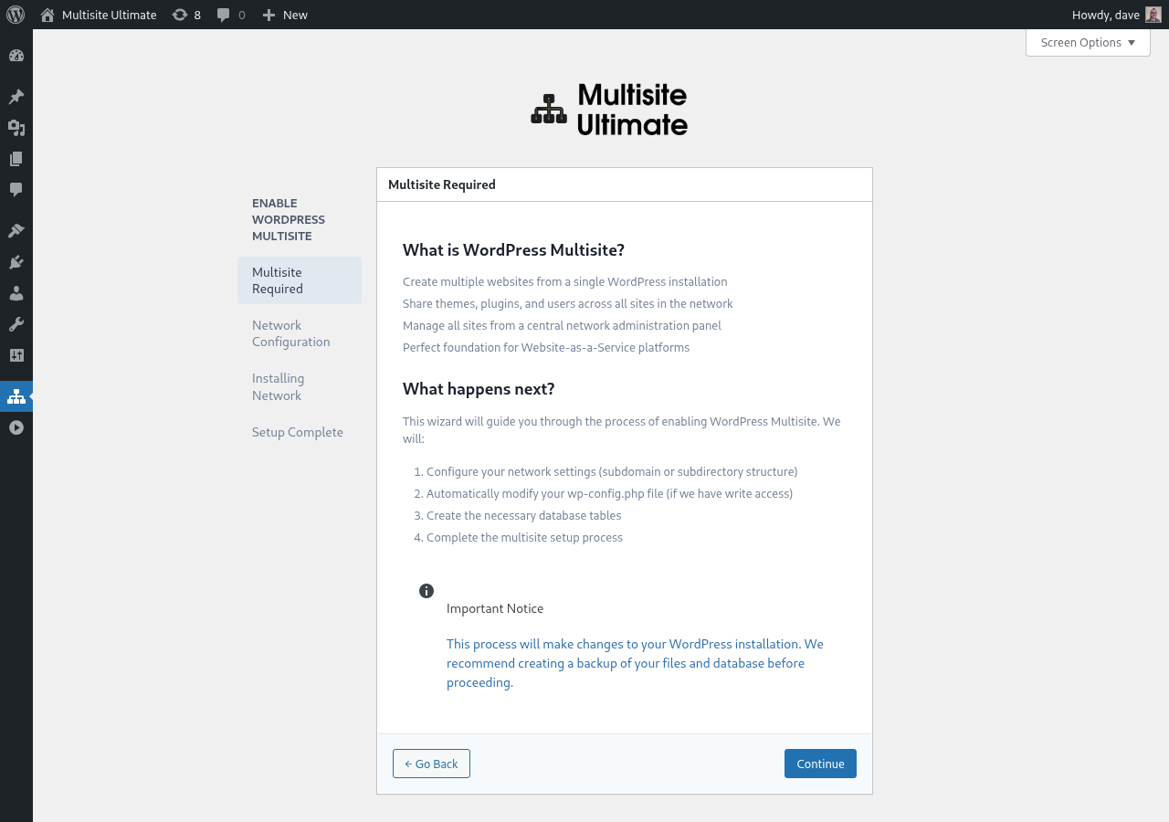Click step 1 Configure your network settings

612,471
